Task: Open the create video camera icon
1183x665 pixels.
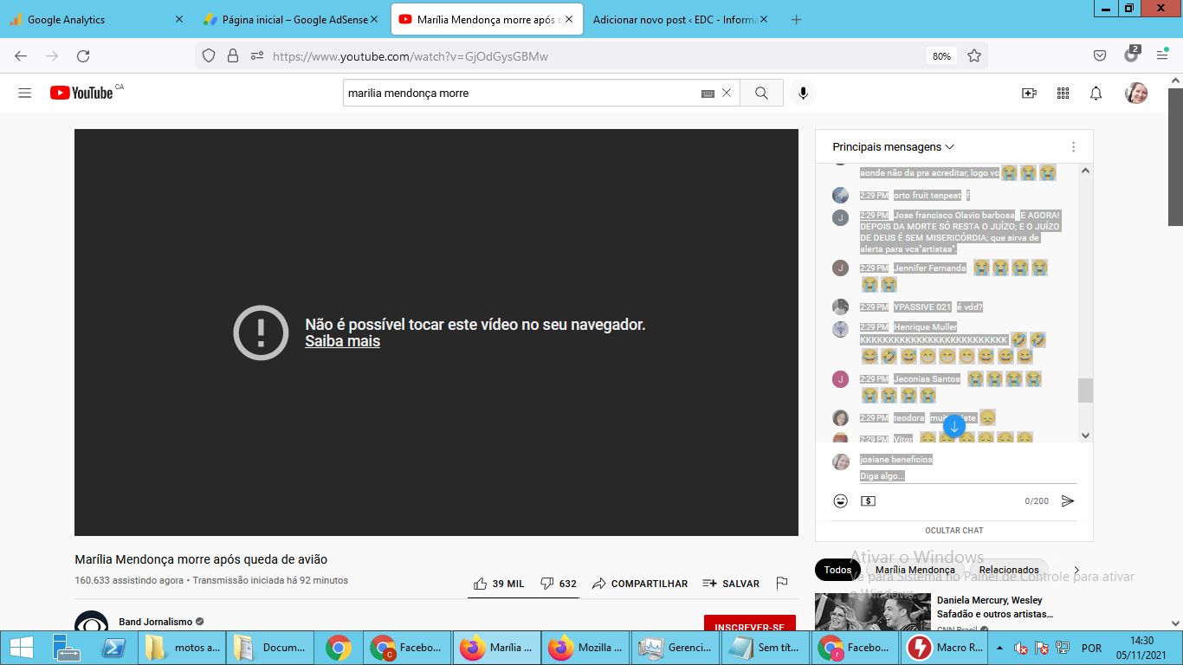Action: click(1029, 93)
